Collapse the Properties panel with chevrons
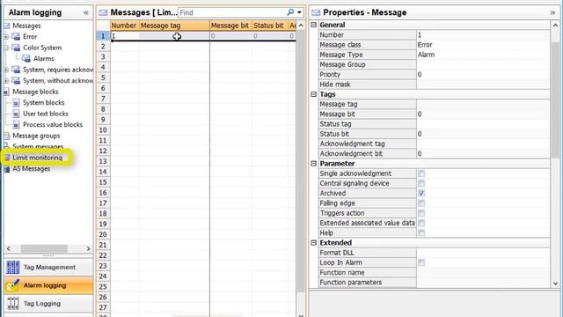The image size is (563, 317). [x=552, y=12]
